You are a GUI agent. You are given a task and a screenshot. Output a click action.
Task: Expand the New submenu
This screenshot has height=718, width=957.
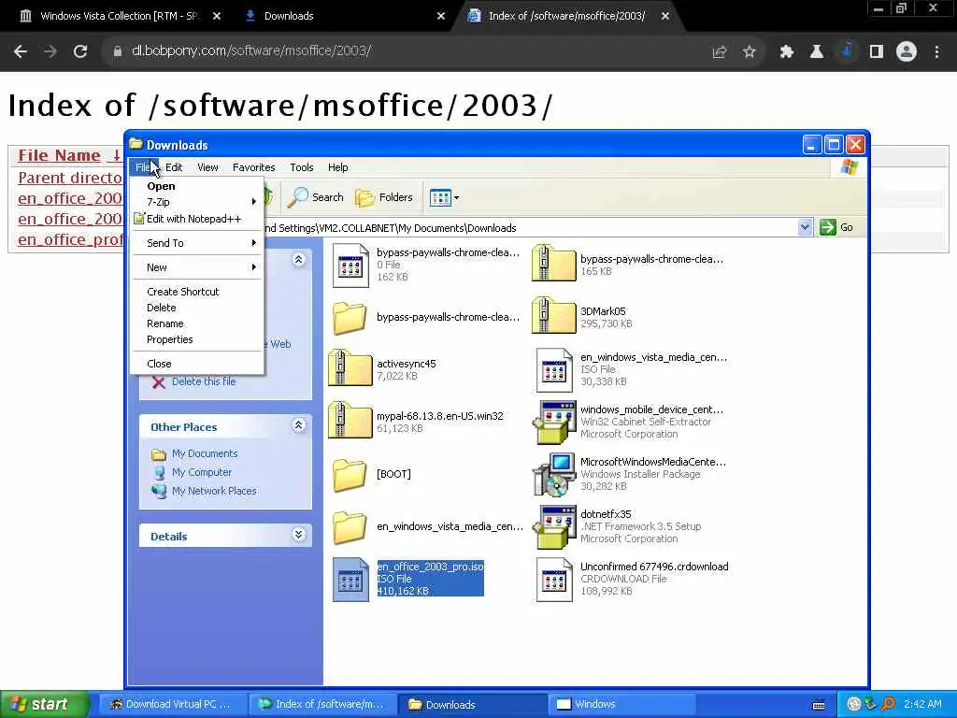(x=196, y=267)
